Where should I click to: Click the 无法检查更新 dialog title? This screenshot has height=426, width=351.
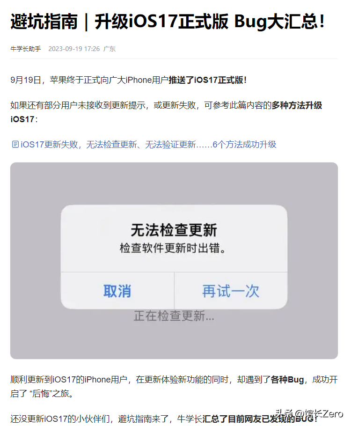[174, 230]
